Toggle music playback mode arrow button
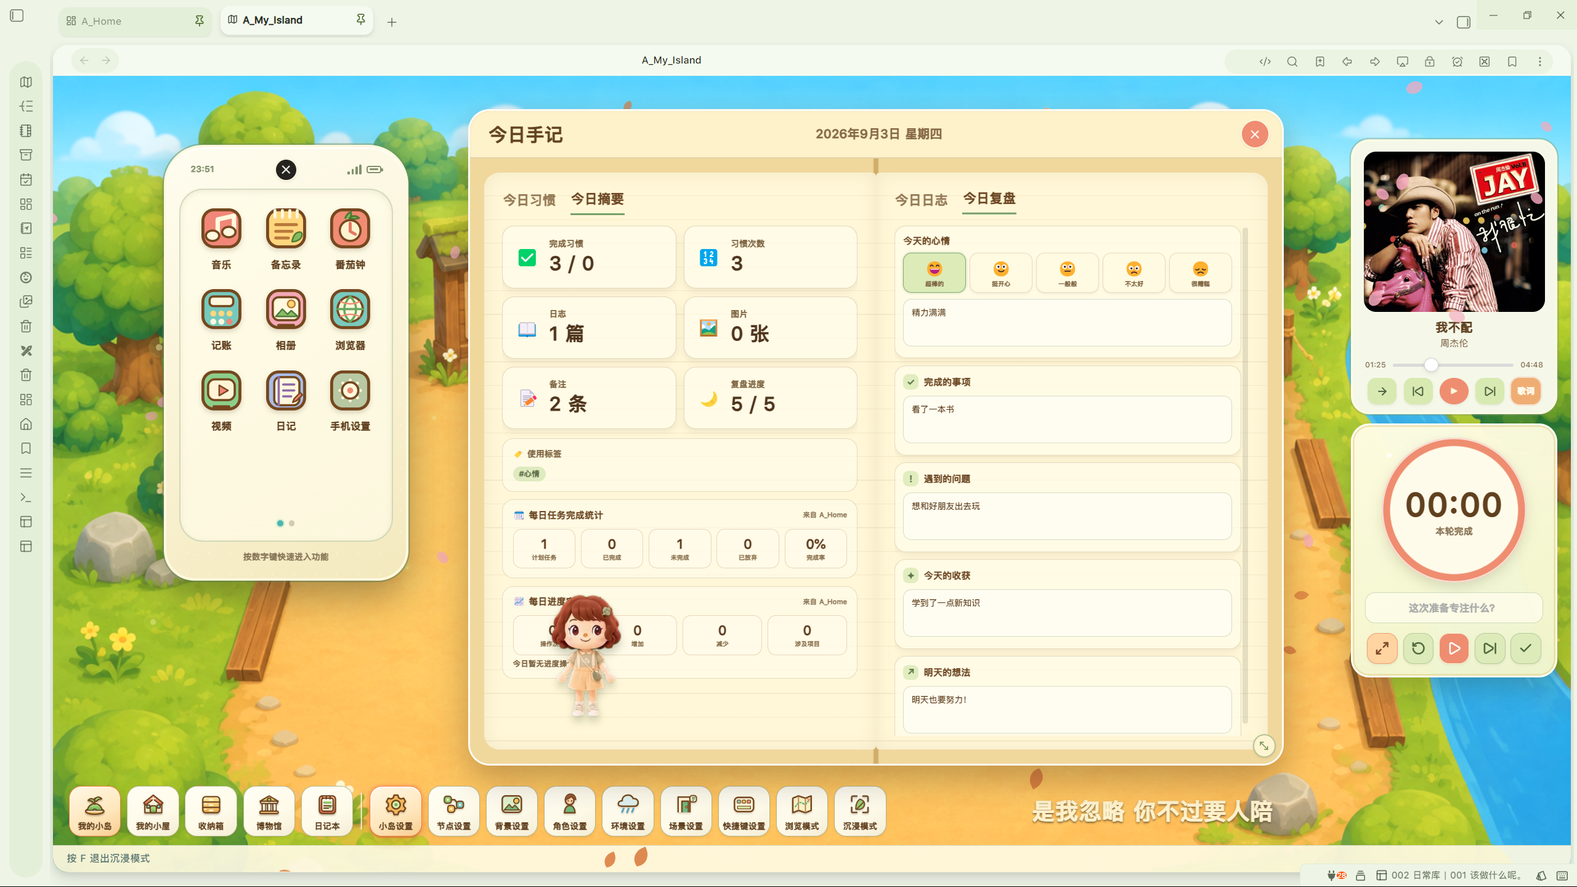The image size is (1577, 887). pyautogui.click(x=1382, y=391)
